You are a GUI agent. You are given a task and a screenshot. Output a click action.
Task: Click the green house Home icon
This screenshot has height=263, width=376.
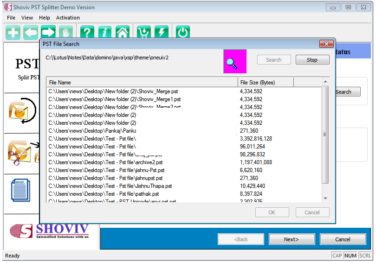123,32
